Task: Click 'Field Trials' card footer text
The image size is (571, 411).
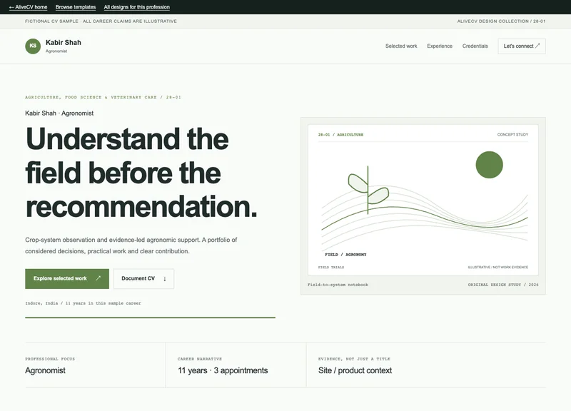Action: pos(331,267)
